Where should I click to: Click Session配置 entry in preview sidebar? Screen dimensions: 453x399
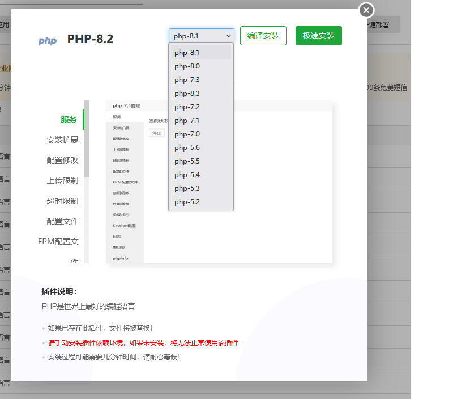124,225
